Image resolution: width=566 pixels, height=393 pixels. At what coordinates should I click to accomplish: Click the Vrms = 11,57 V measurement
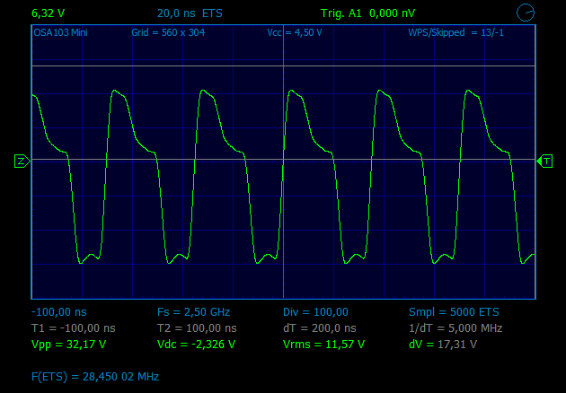(323, 344)
